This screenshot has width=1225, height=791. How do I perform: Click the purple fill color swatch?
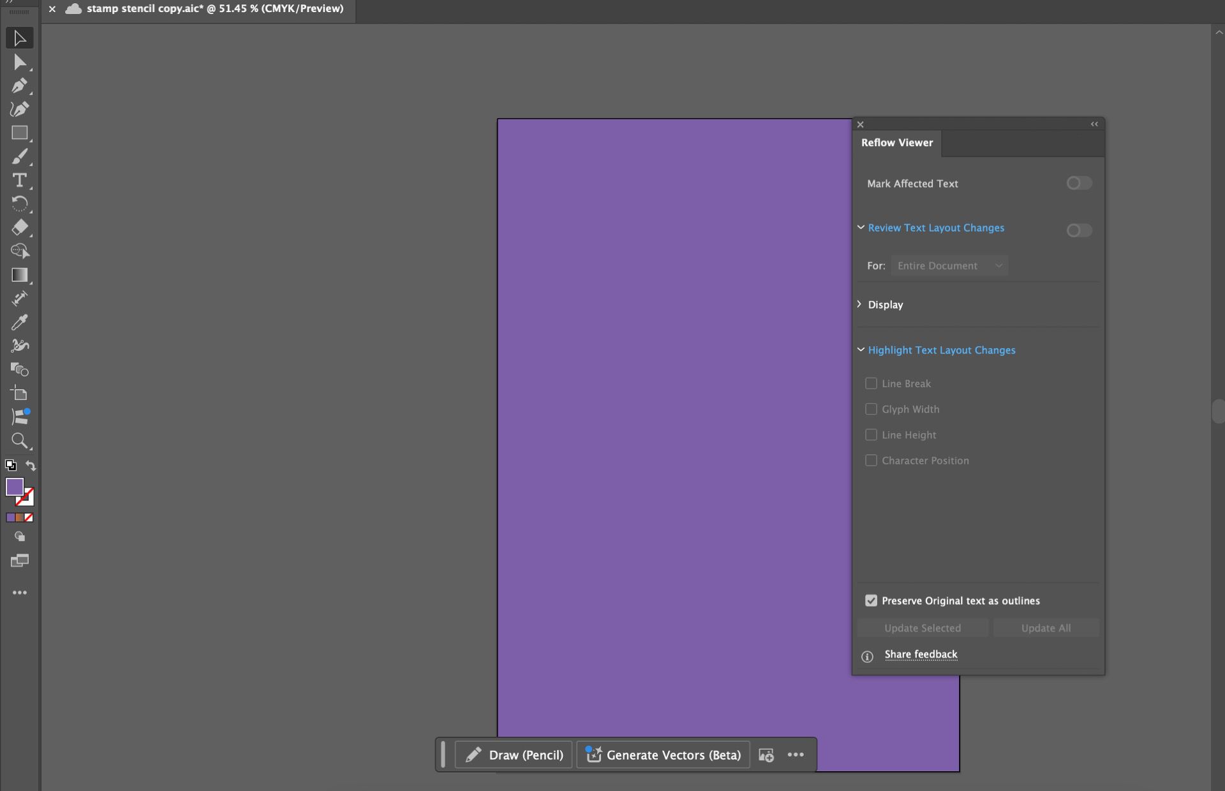pos(16,487)
